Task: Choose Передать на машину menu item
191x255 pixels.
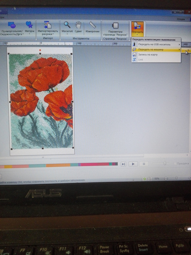Action: coord(156,50)
